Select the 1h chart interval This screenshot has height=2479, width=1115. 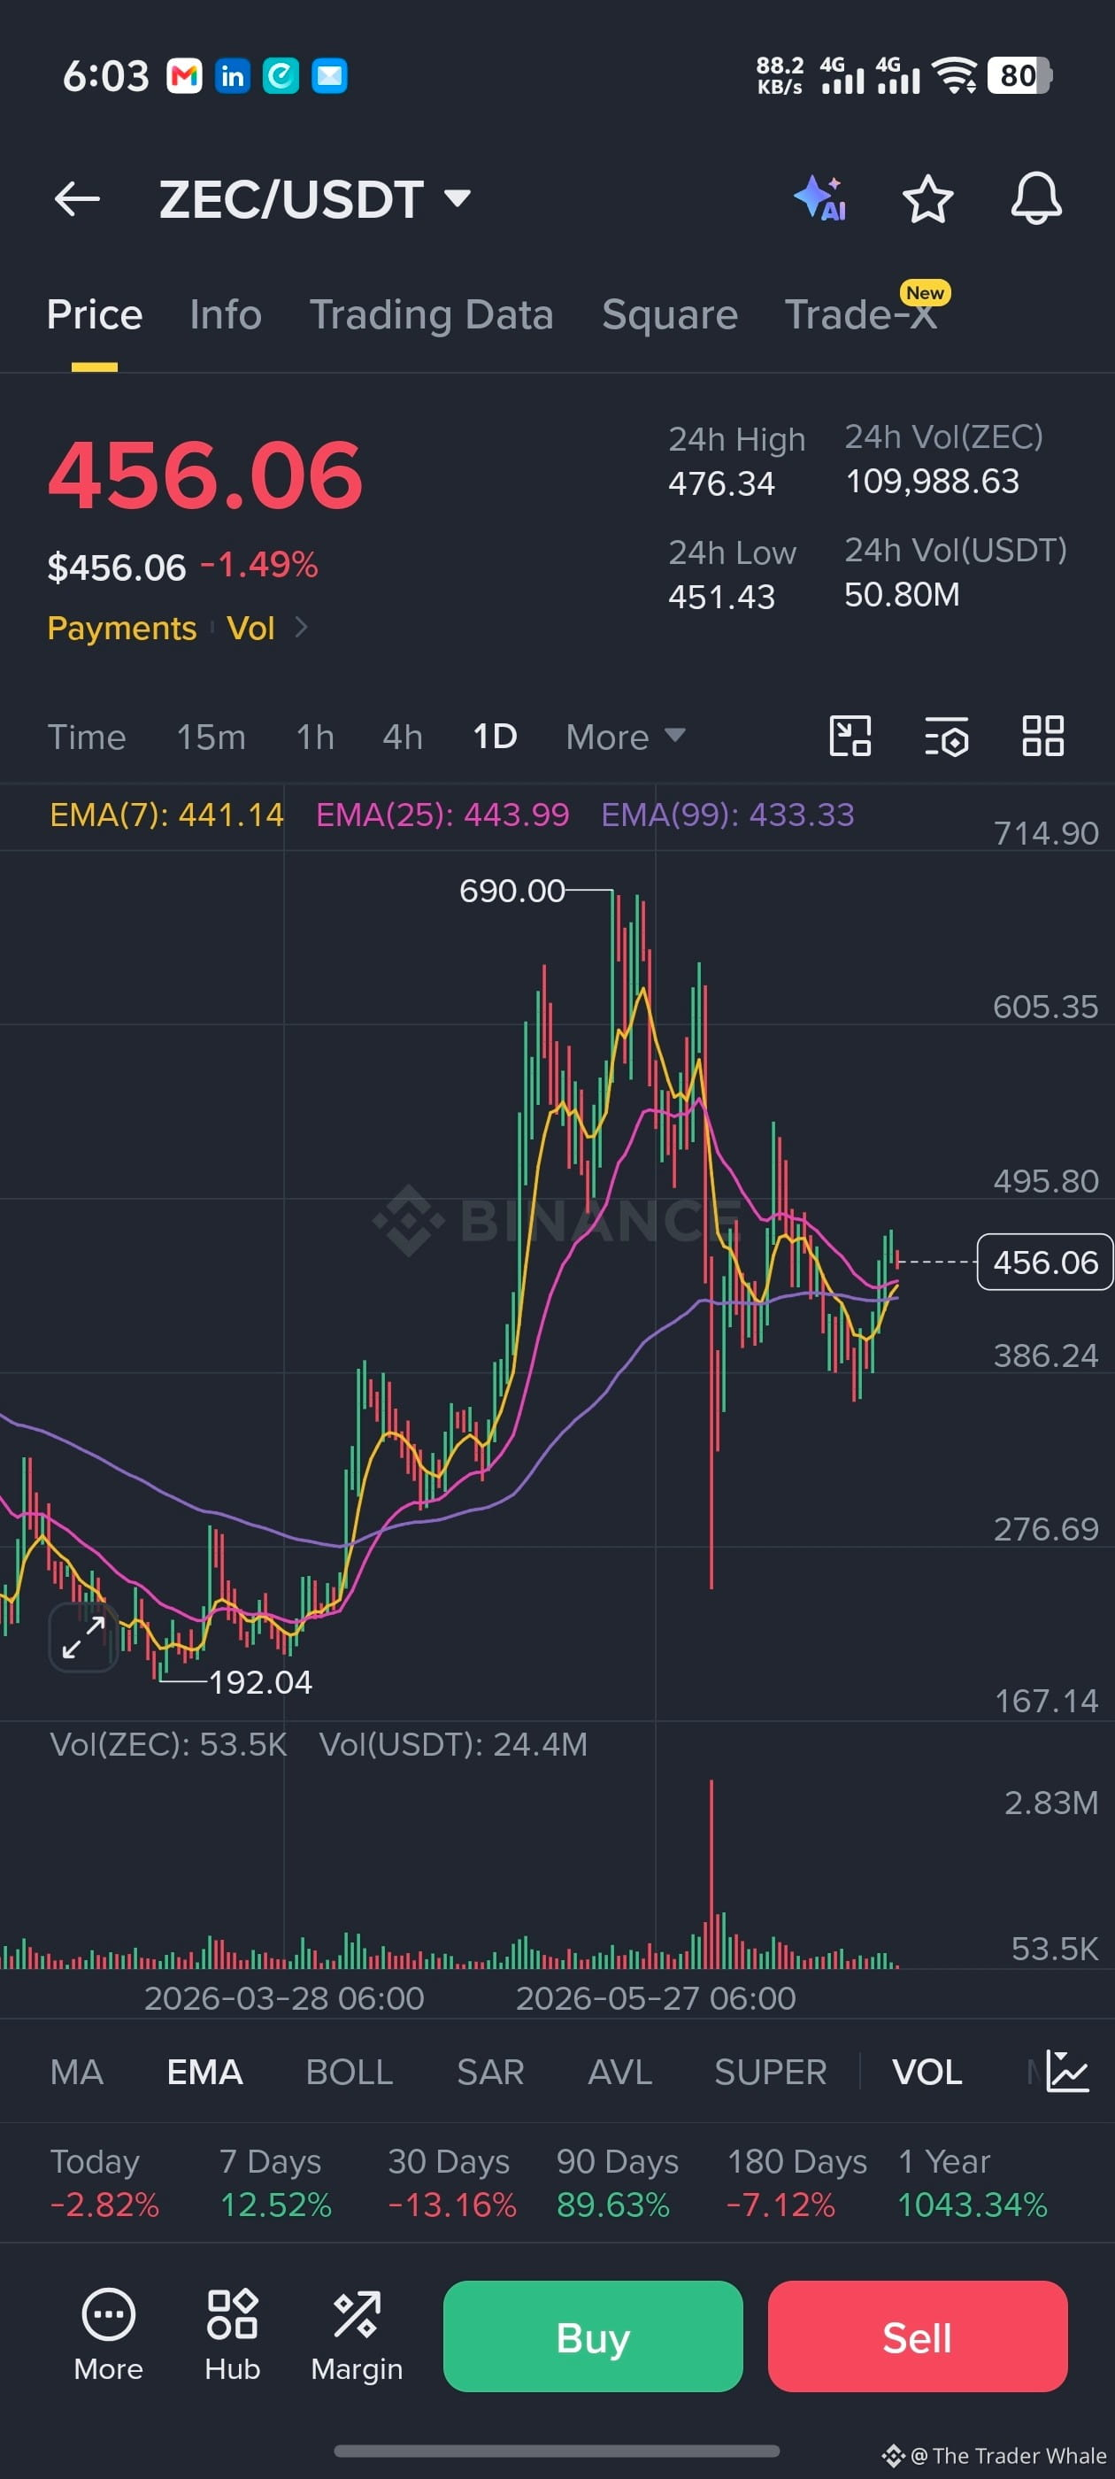[316, 738]
